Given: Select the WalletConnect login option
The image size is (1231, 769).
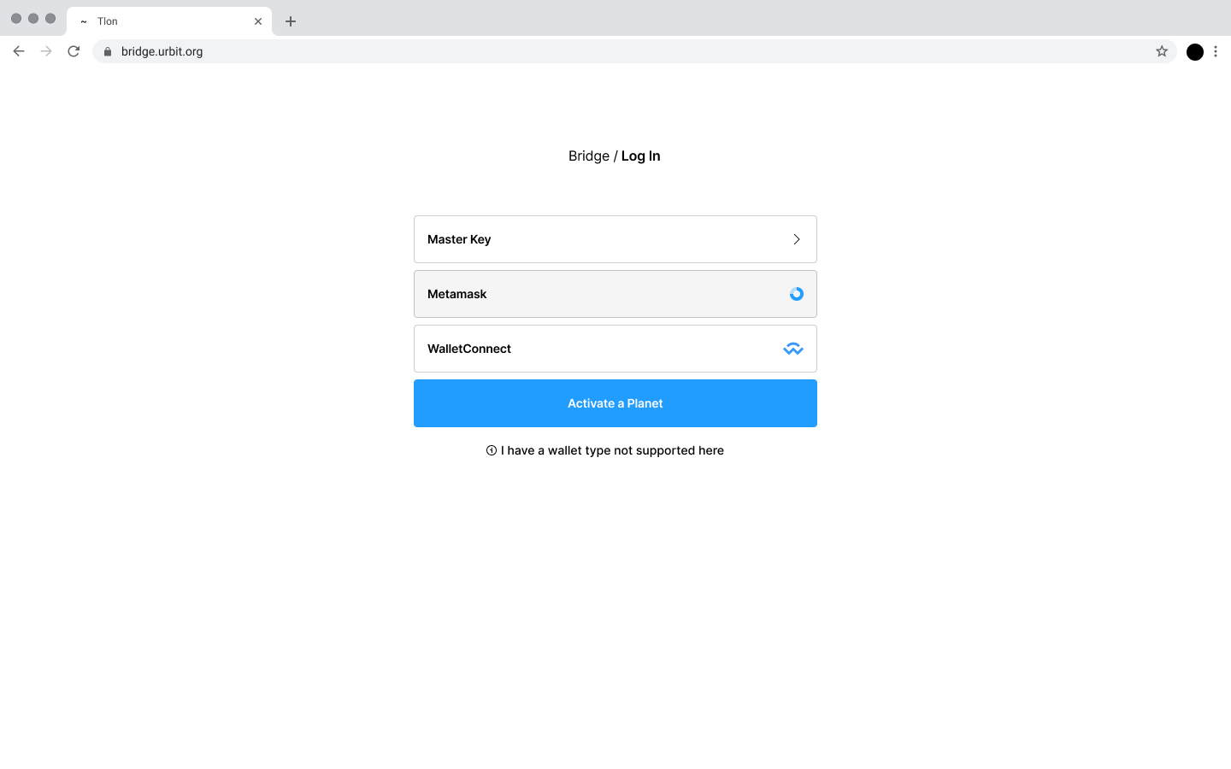Looking at the screenshot, I should coord(615,349).
